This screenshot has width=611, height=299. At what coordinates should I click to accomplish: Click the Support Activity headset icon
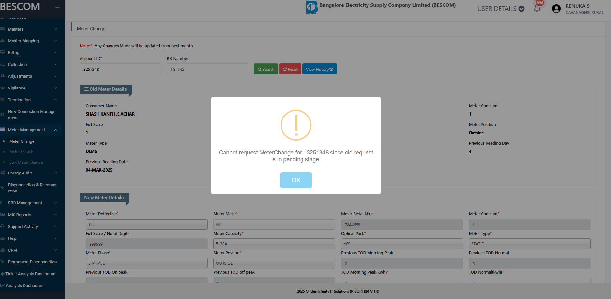pos(2,226)
